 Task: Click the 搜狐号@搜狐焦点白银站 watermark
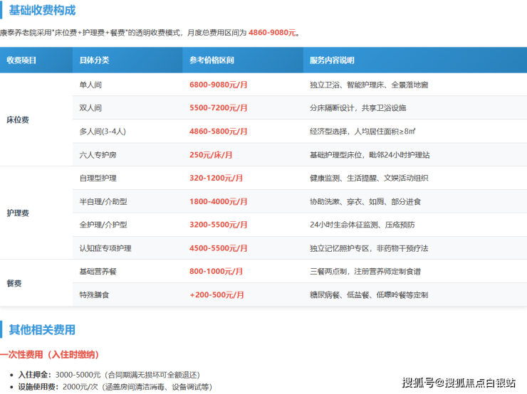(459, 383)
